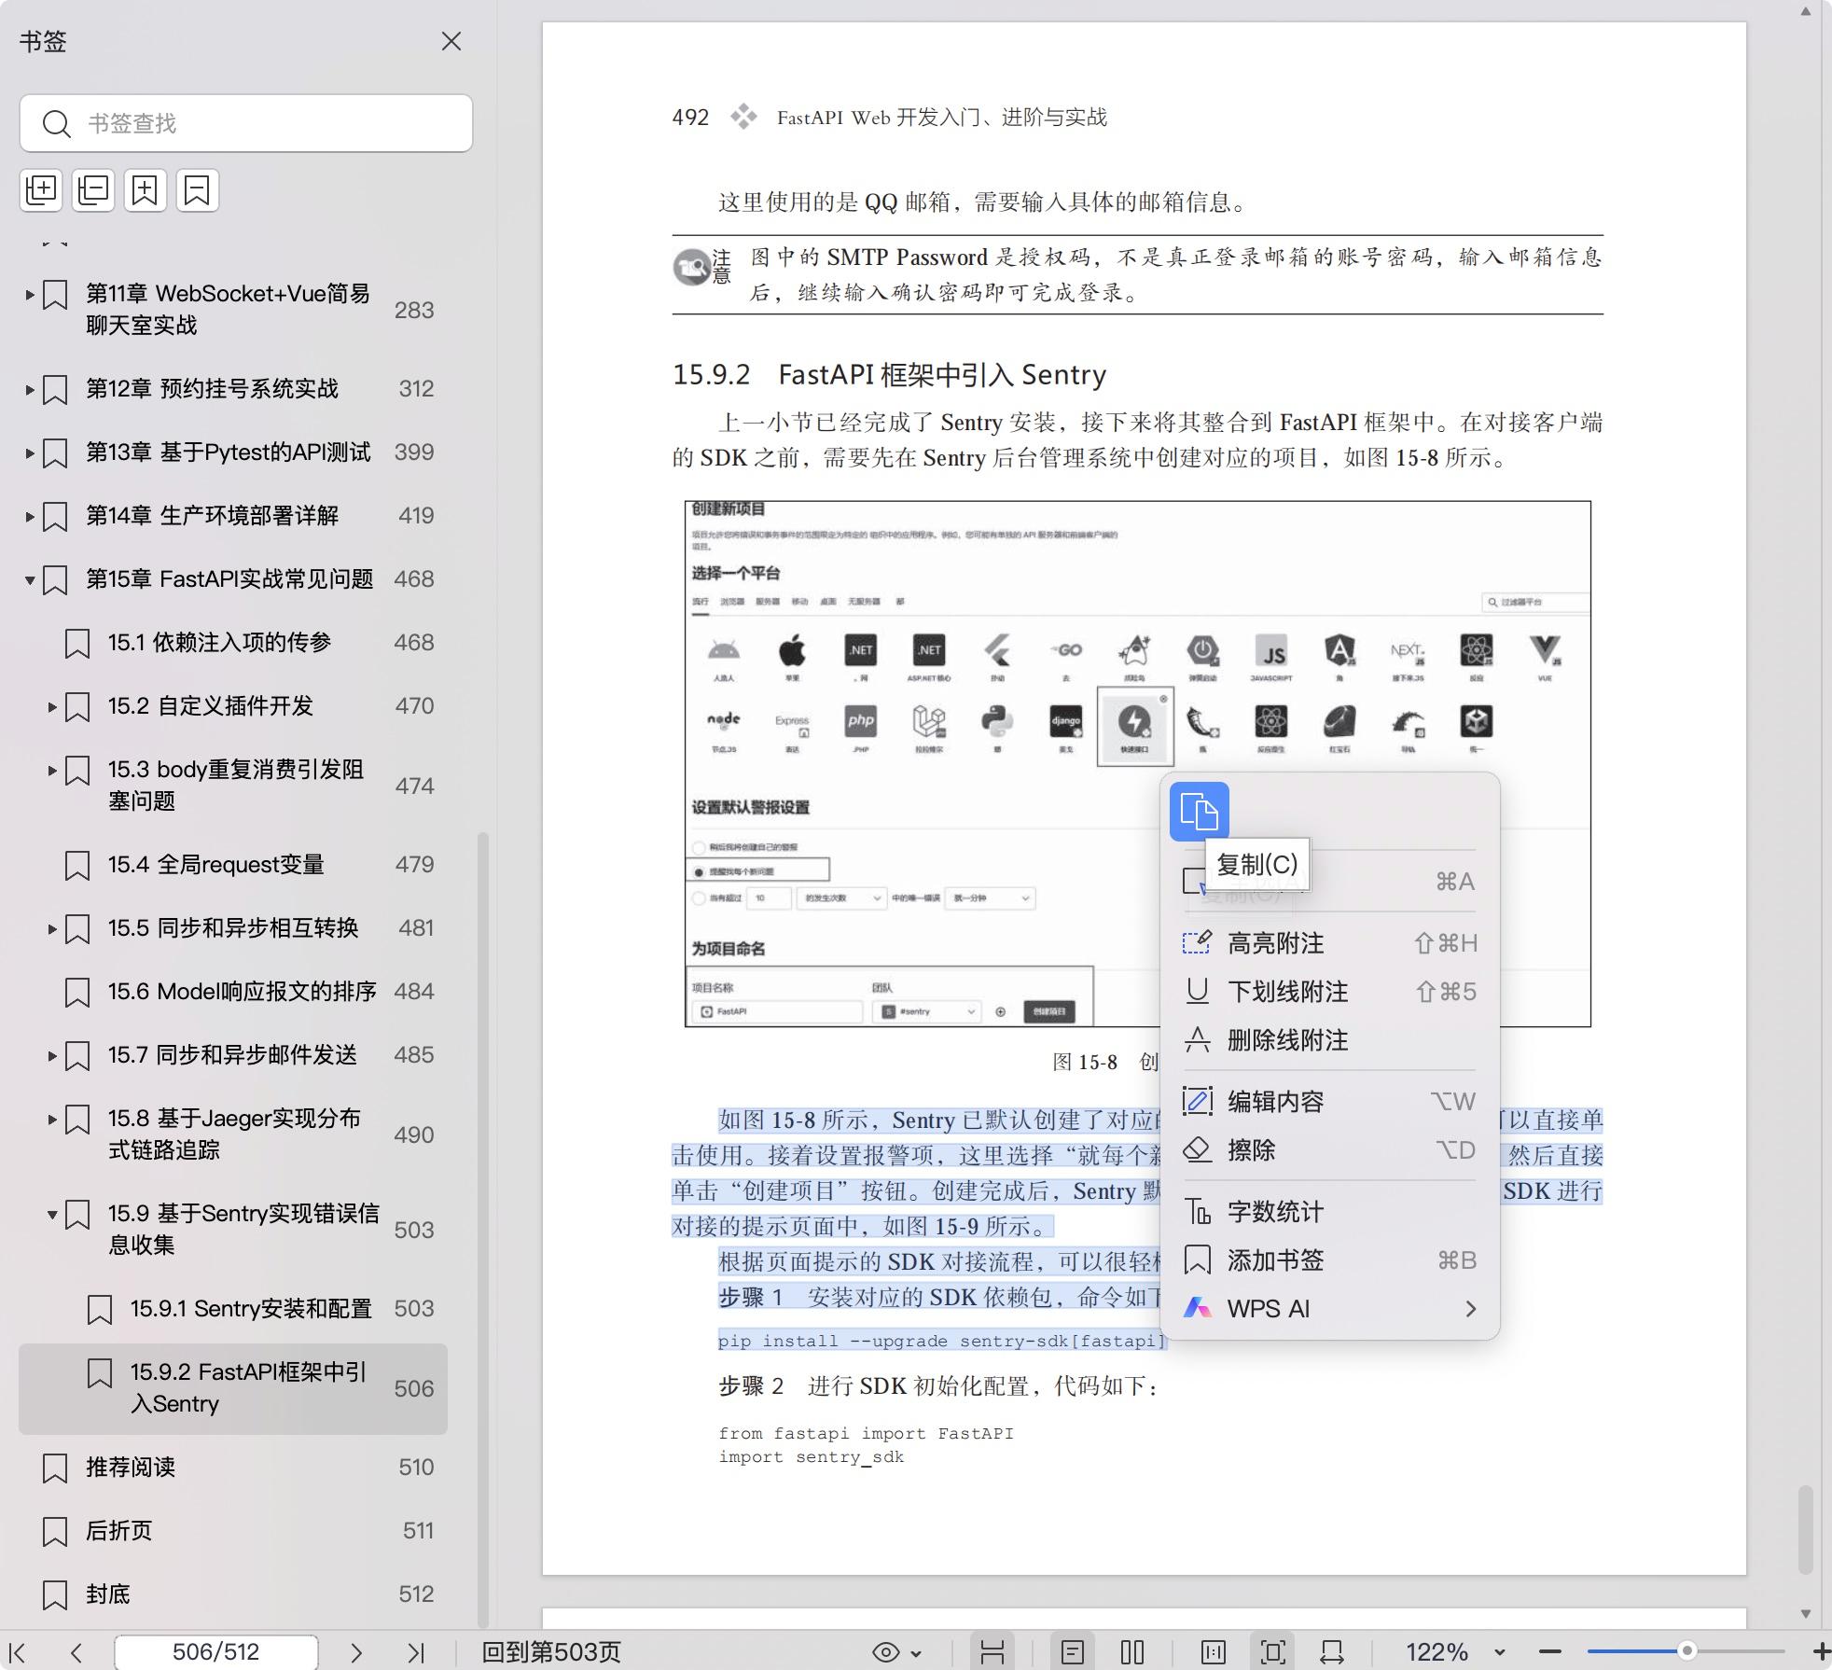The image size is (1832, 1670).
Task: Click the zoom out minus button
Action: coord(1549,1652)
